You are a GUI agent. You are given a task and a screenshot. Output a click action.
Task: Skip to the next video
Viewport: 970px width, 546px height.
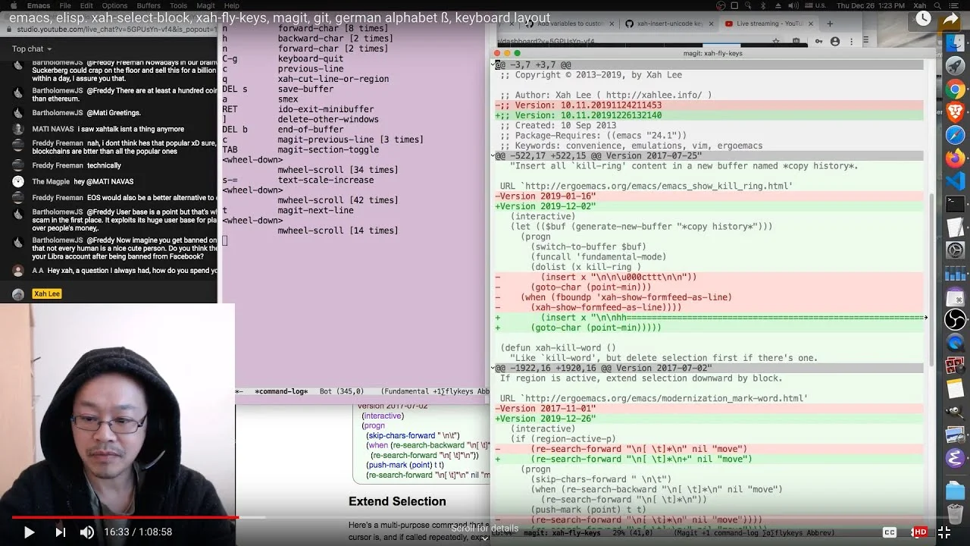point(60,532)
